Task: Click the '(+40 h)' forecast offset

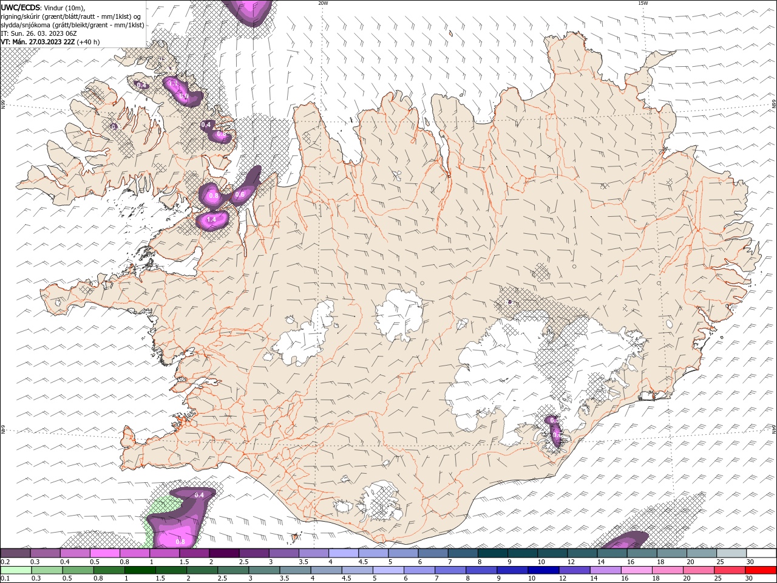Action: click(89, 42)
